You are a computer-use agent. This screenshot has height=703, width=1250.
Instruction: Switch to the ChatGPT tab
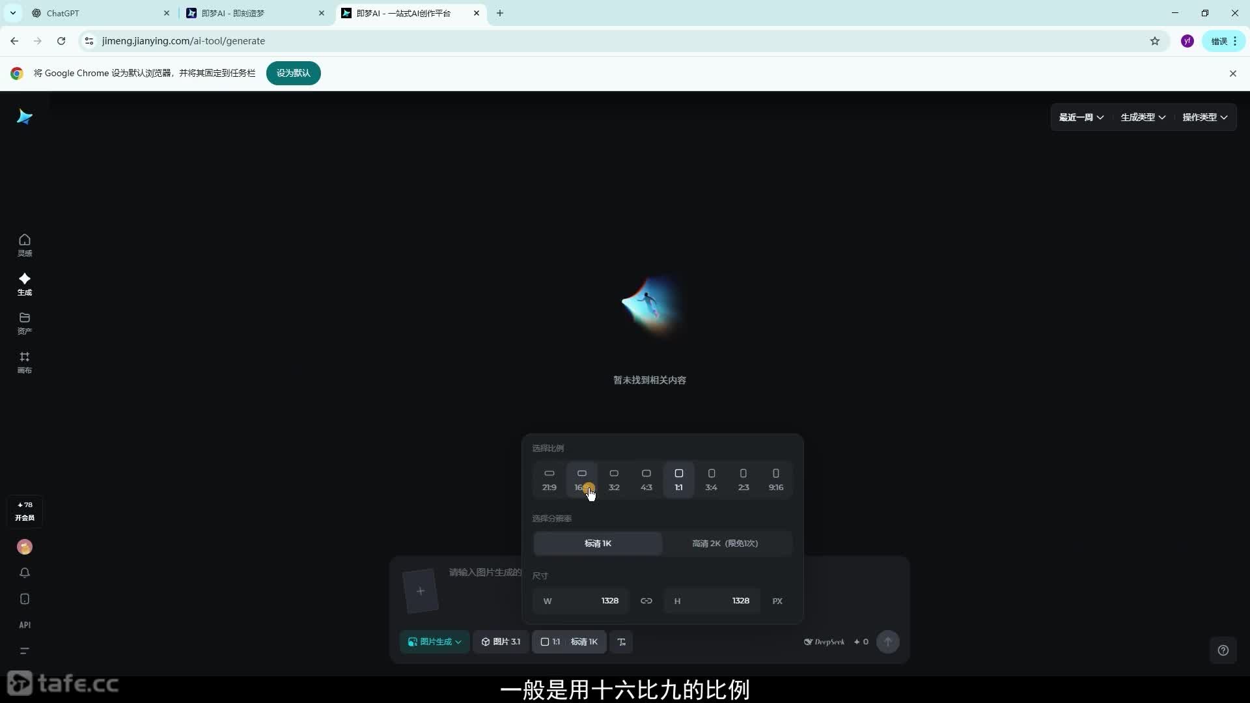pyautogui.click(x=101, y=13)
